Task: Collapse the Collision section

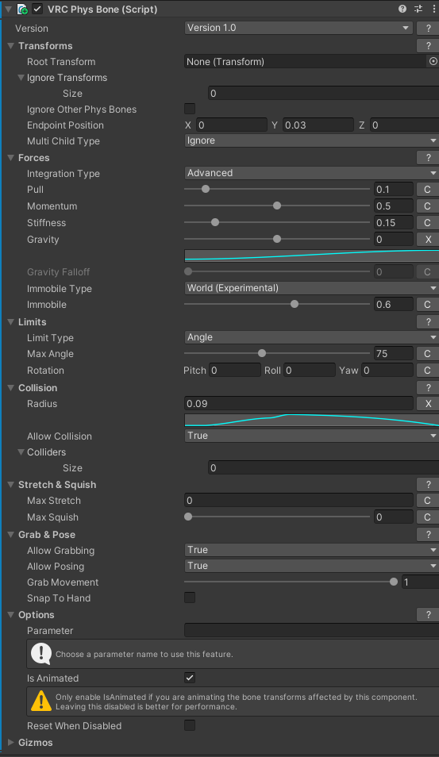Action: (10, 388)
